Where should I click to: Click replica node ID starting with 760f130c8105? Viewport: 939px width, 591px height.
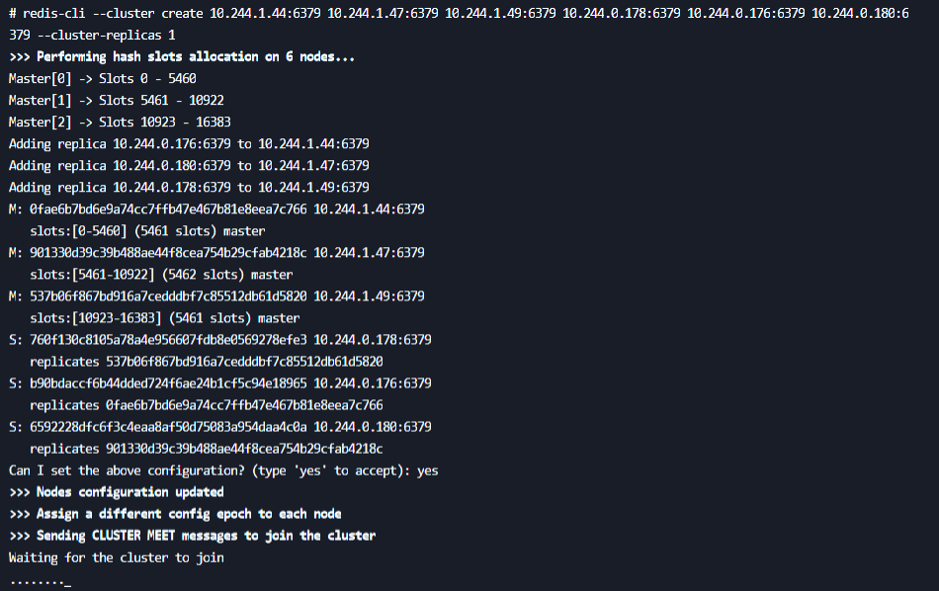(168, 340)
